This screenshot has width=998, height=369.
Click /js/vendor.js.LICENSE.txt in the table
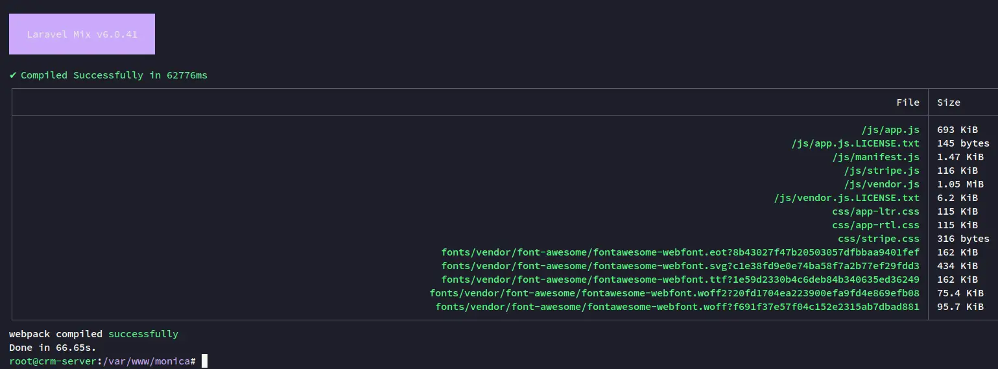847,198
